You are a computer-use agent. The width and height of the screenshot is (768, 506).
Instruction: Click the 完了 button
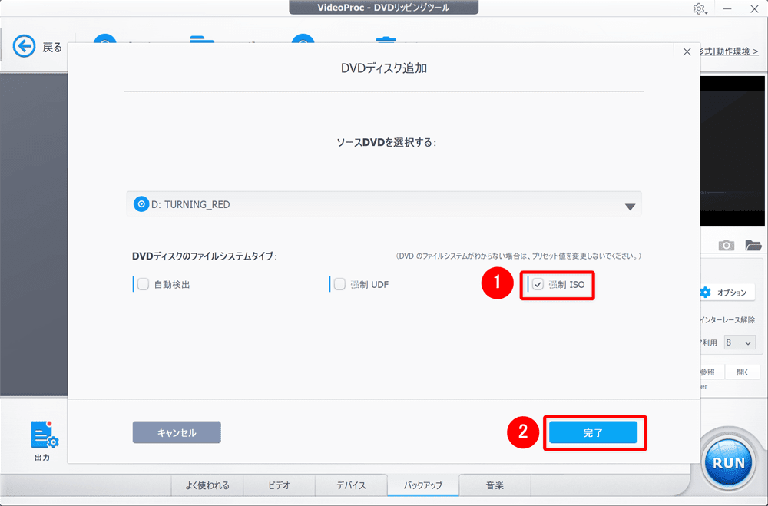click(x=593, y=433)
